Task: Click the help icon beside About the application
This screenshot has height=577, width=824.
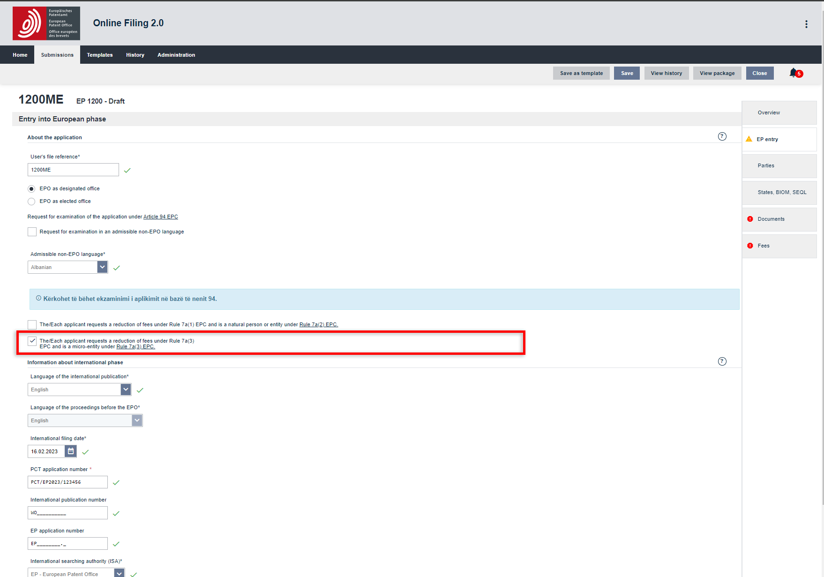Action: (722, 136)
